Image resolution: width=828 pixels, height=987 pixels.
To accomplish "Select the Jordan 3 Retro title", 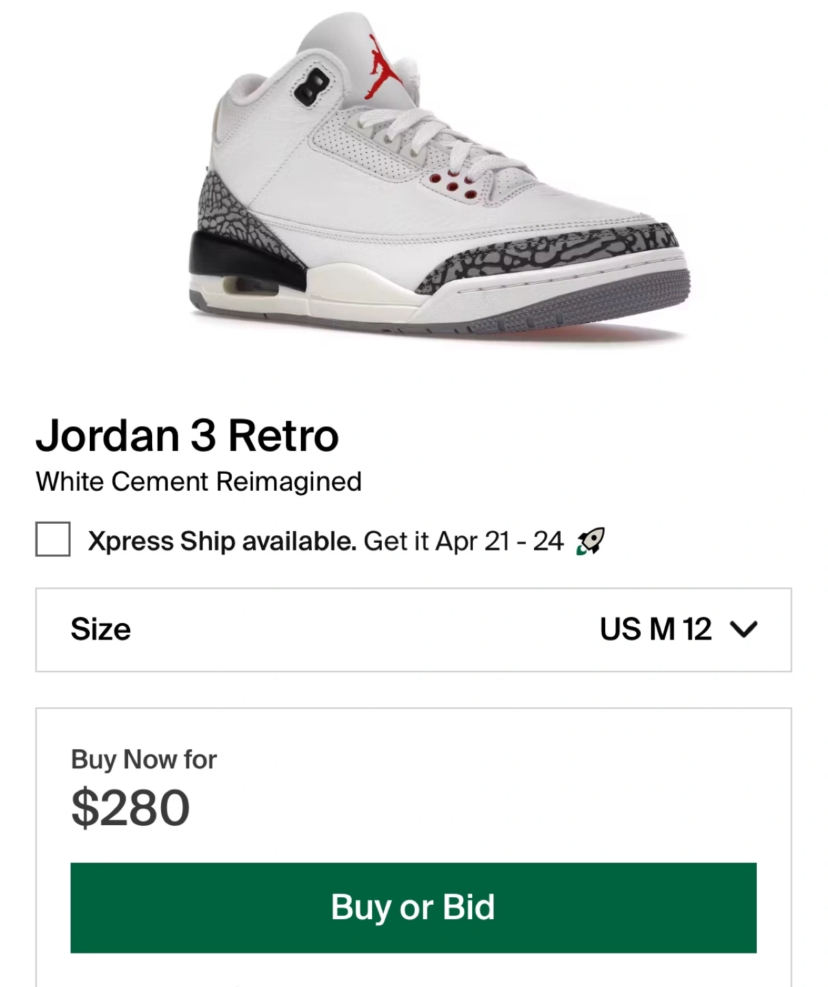I will coord(187,435).
